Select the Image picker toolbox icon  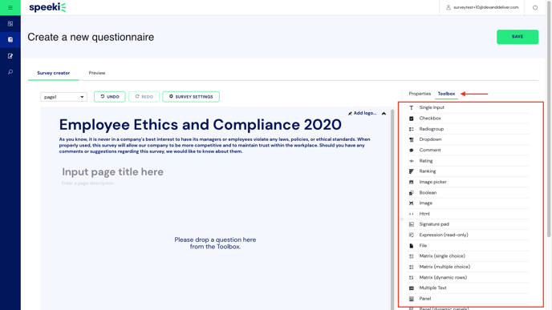[411, 182]
